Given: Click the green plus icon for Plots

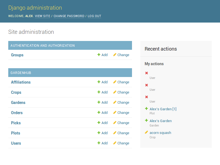Looking at the screenshot, I should [x=99, y=133].
